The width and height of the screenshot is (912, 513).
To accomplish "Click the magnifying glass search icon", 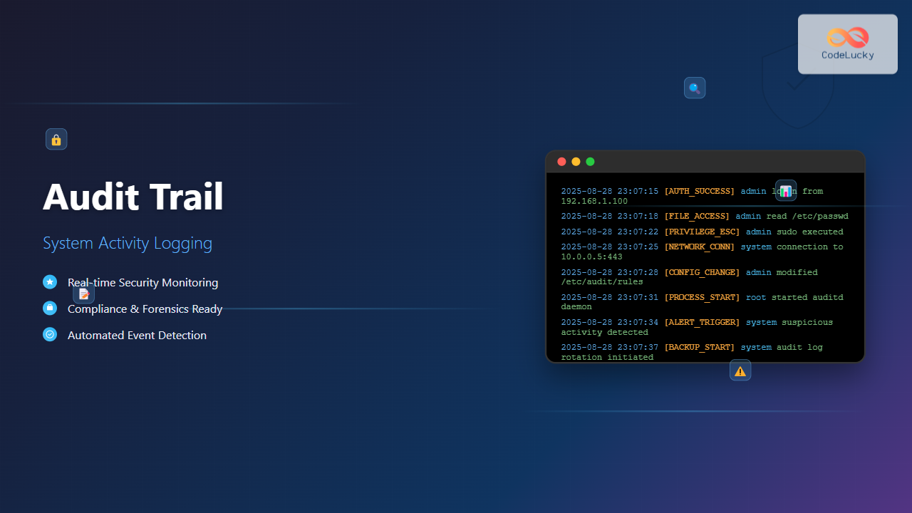I will click(x=695, y=88).
